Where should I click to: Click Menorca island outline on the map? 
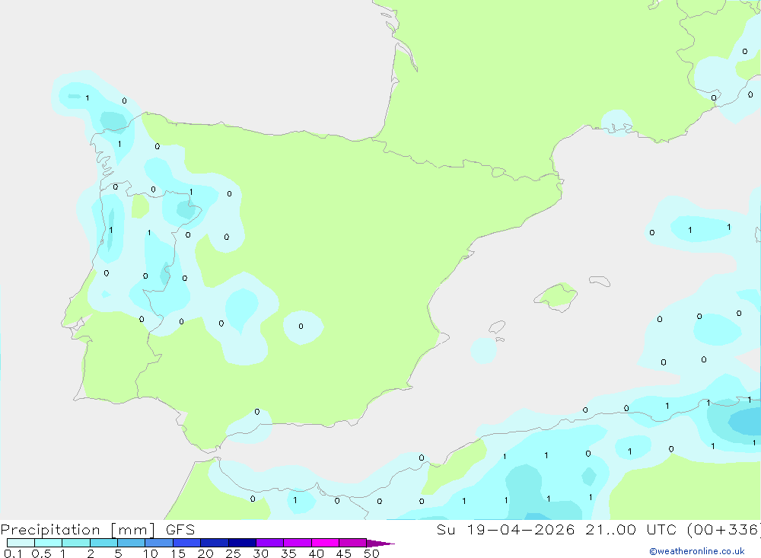600,281
